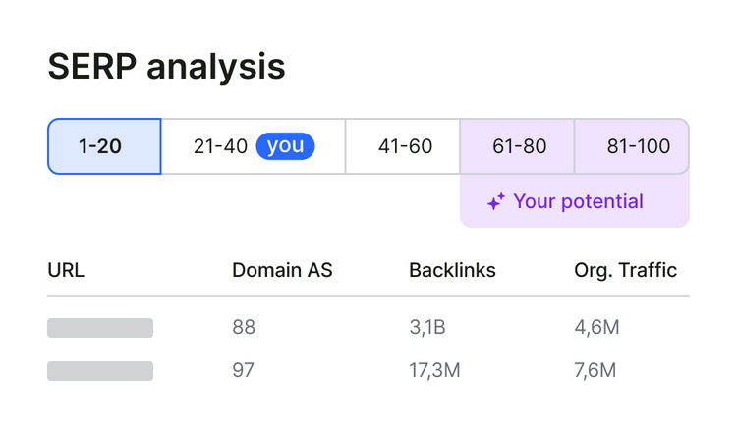Image resolution: width=737 pixels, height=428 pixels.
Task: Sort by the Org. Traffic column header
Action: click(625, 270)
